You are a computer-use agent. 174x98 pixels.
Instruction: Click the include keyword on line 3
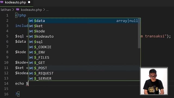(x=22, y=26)
